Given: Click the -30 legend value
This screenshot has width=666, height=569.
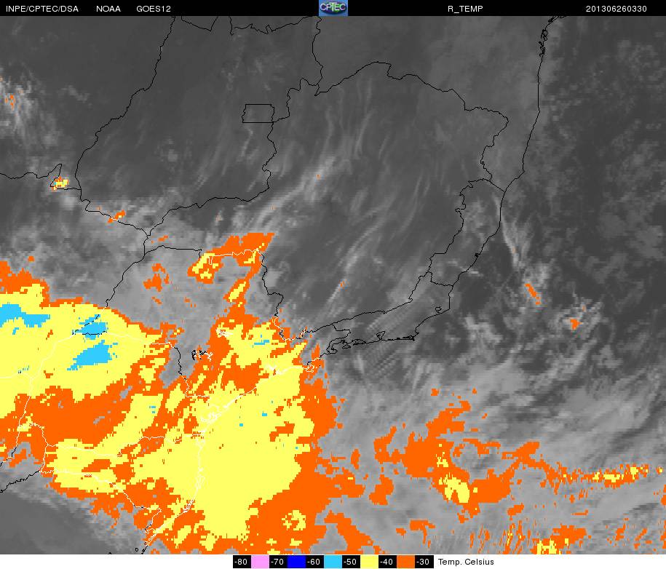Looking at the screenshot, I should click(424, 562).
